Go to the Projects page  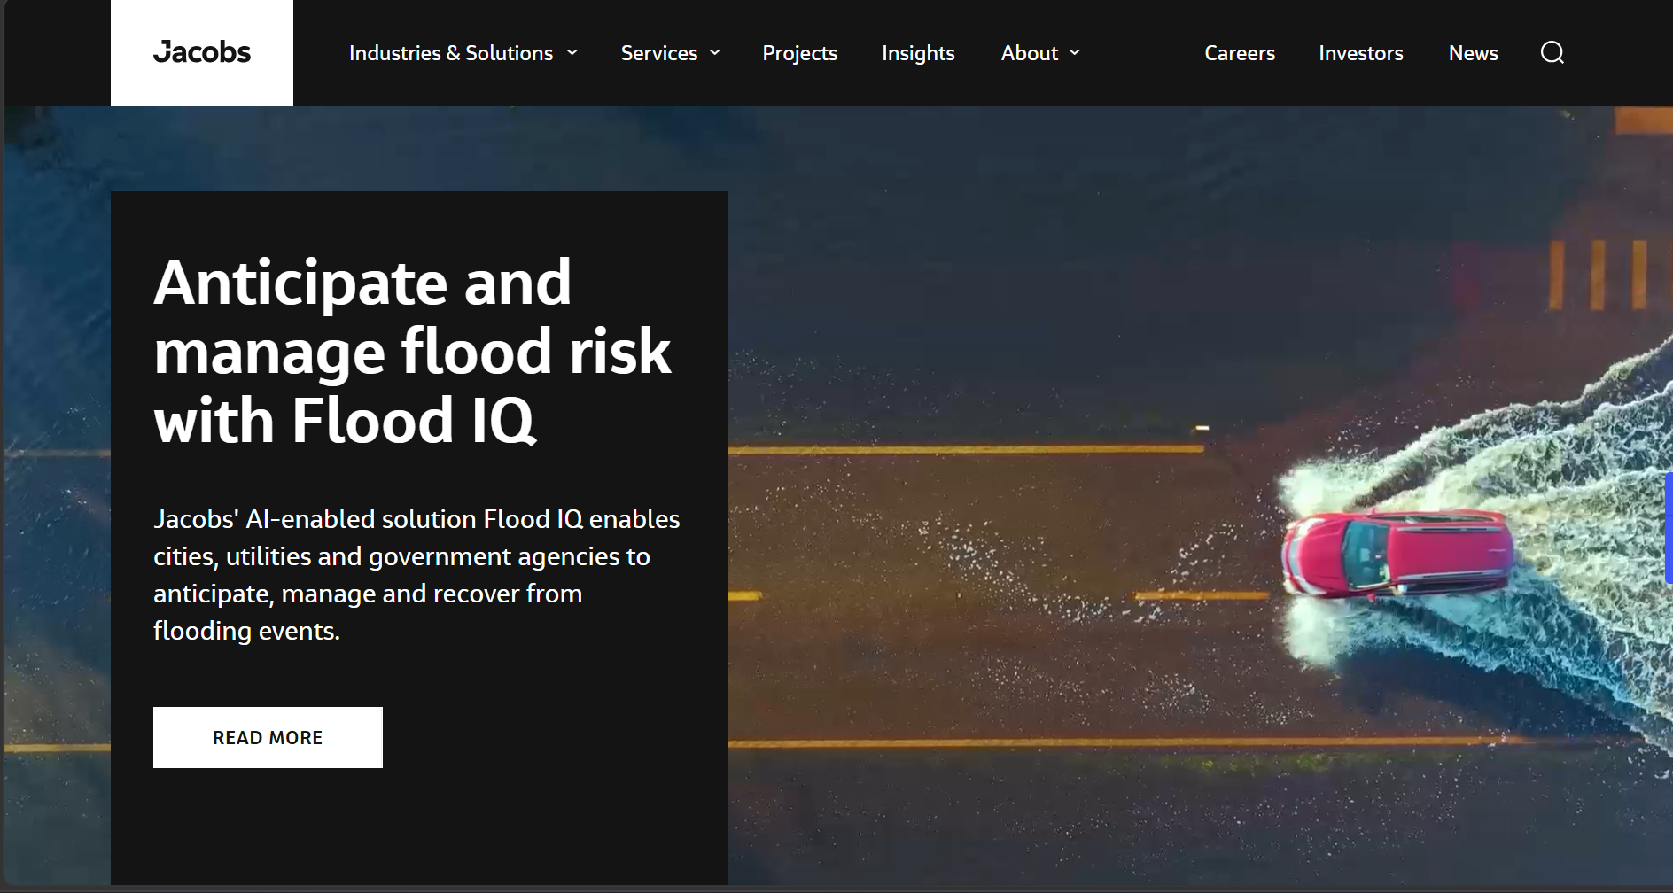[x=800, y=53]
